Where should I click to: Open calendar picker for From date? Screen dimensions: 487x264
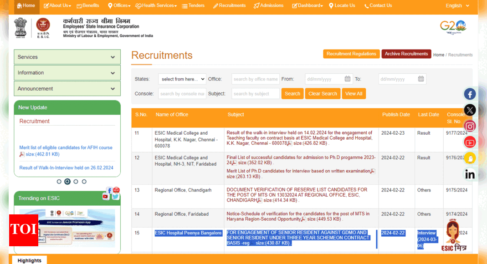pos(347,79)
